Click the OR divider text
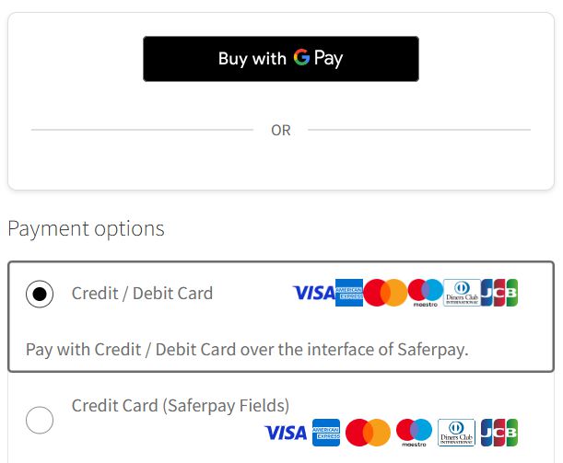 click(x=281, y=131)
